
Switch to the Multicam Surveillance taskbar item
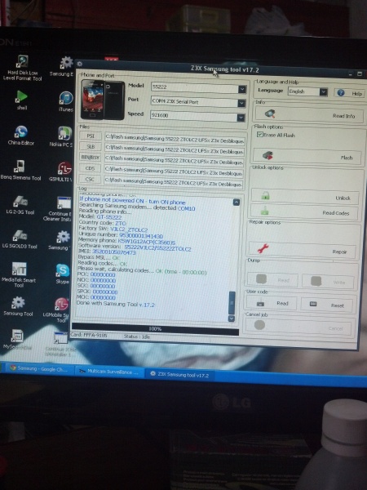(108, 372)
